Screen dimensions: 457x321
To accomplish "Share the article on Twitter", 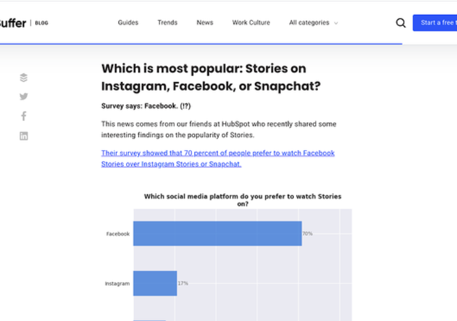I will (x=23, y=96).
